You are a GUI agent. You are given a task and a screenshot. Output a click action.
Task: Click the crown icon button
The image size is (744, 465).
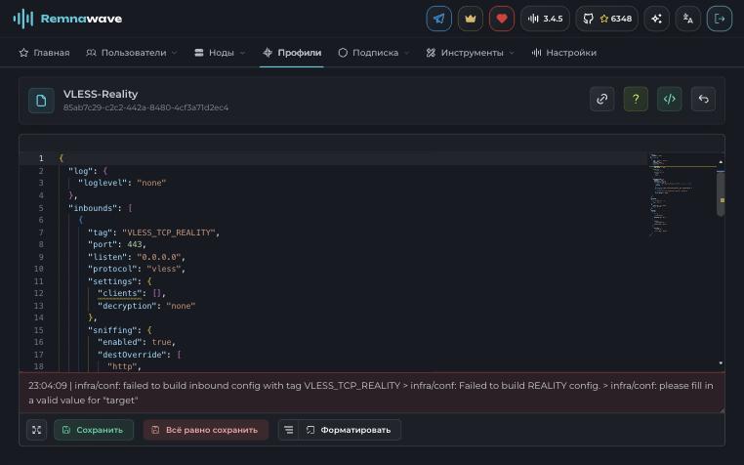(471, 19)
